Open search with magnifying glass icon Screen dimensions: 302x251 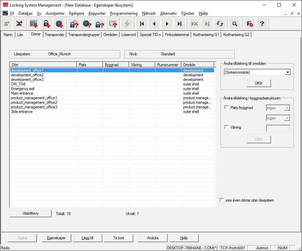(x=234, y=24)
